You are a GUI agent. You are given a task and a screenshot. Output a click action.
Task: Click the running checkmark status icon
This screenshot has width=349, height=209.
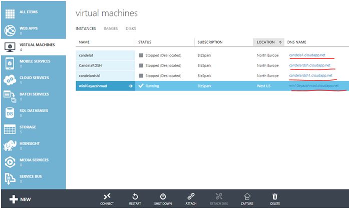pos(141,85)
